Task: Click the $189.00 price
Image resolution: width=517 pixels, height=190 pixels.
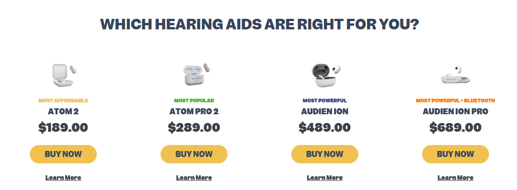Action: (x=63, y=128)
